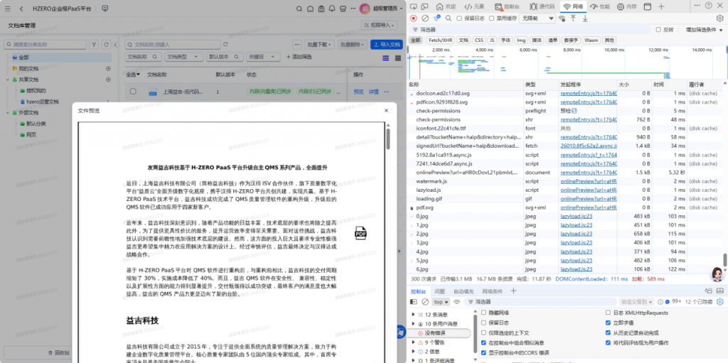Click the record network log button
This screenshot has width=728, height=363.
pyautogui.click(x=414, y=18)
